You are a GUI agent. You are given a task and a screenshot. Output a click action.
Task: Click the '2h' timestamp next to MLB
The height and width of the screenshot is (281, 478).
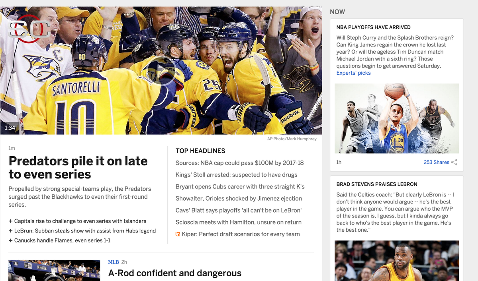(x=124, y=262)
